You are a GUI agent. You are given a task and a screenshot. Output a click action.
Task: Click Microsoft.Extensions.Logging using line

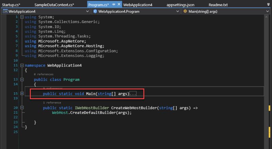click(65, 56)
